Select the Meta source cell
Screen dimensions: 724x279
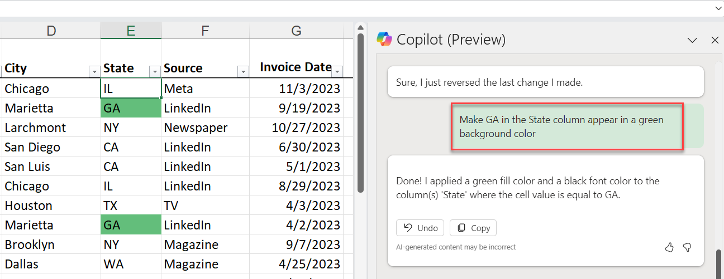coord(205,89)
